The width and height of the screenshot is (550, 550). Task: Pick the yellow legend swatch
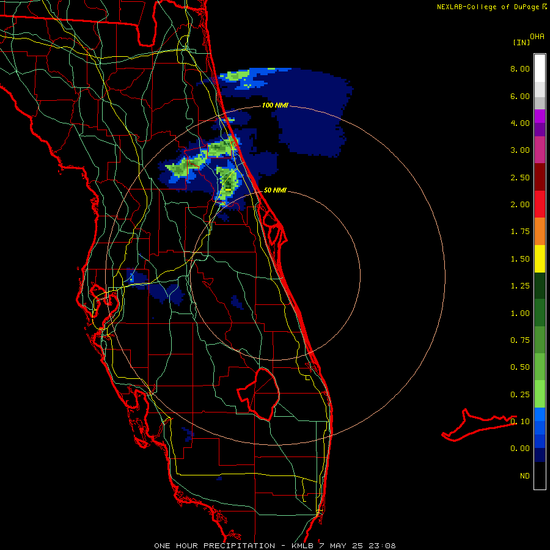[540, 258]
